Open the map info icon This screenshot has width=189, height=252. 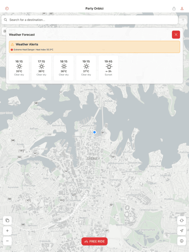coord(181,241)
